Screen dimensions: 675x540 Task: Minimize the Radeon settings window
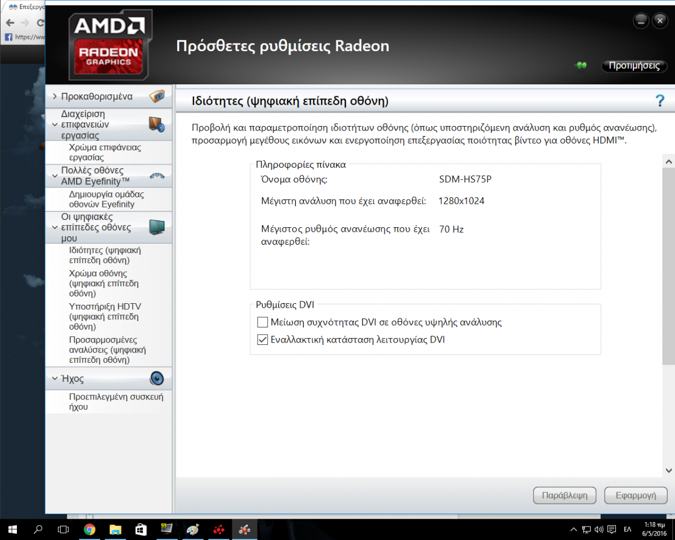coord(641,21)
